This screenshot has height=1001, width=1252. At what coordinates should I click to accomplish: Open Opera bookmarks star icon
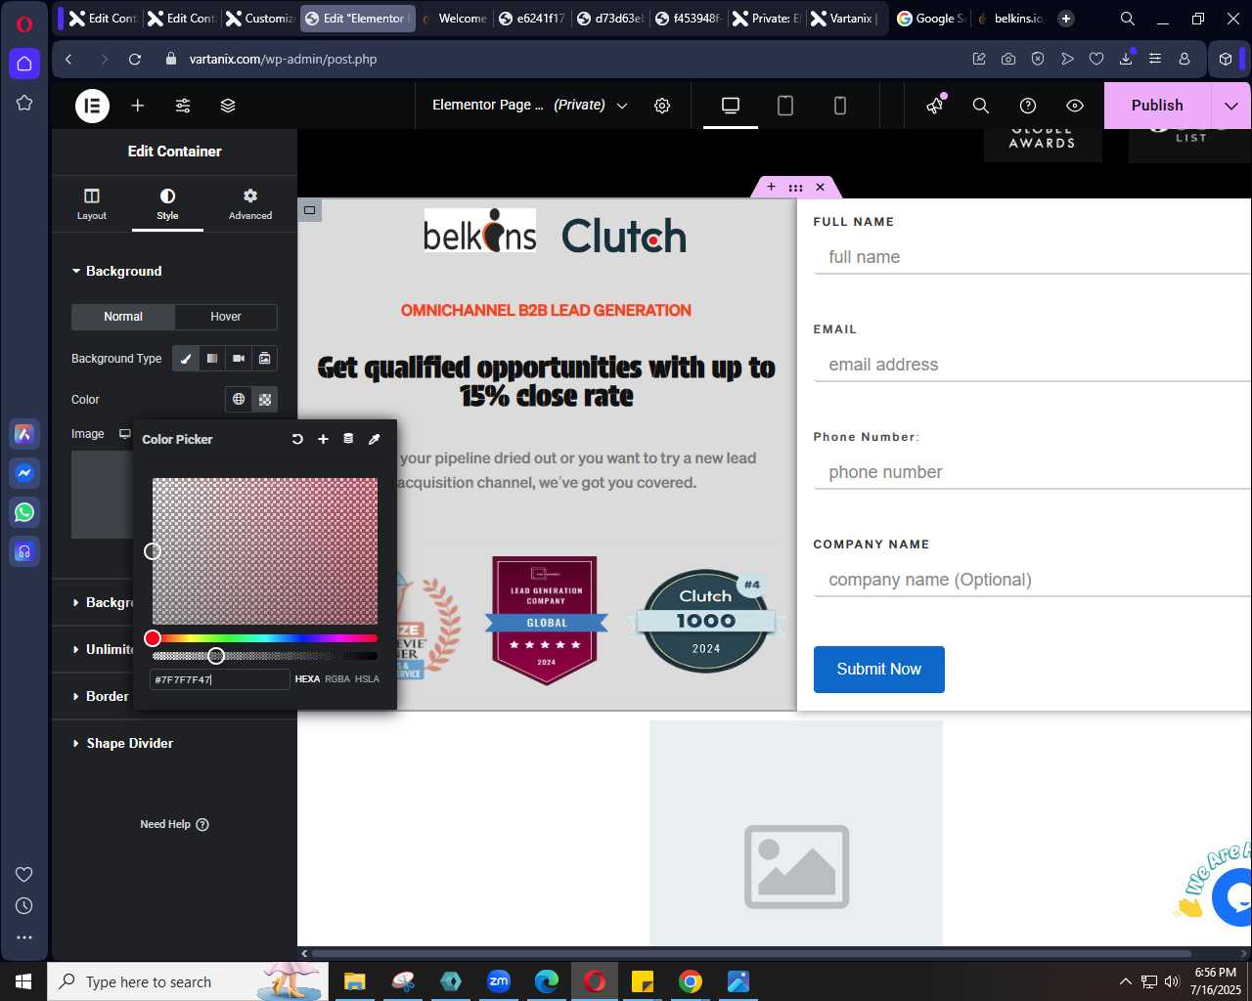(24, 103)
